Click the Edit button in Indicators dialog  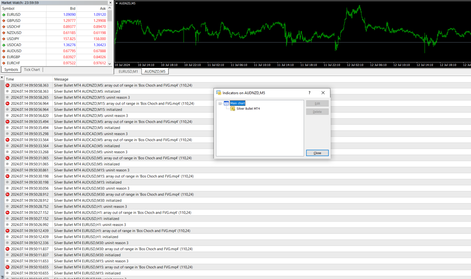pyautogui.click(x=317, y=104)
